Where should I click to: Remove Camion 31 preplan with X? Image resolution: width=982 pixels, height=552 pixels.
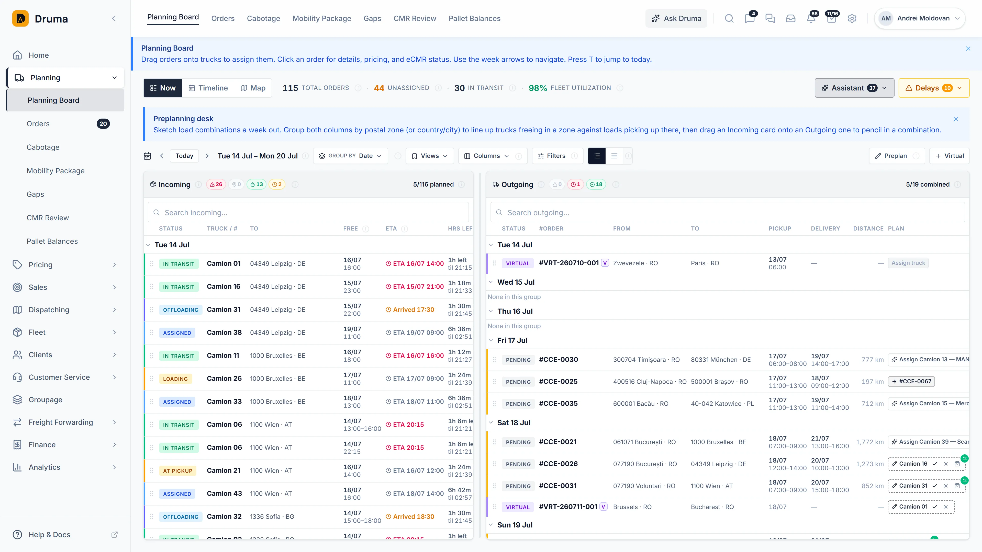pos(946,486)
